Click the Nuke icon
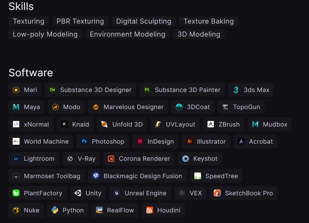 (16, 210)
